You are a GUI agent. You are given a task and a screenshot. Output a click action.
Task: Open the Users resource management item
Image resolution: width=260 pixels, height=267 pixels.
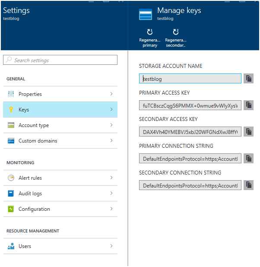point(60,246)
